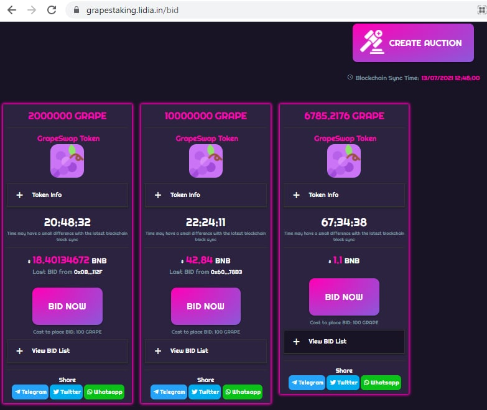Focus the address bar URL grapestaking.lidia.in/bid

(132, 10)
